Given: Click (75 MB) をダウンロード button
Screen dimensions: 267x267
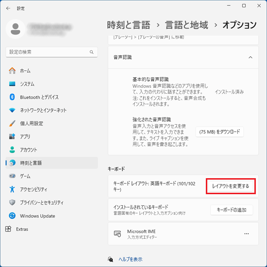Looking at the screenshot, I should (219, 132).
